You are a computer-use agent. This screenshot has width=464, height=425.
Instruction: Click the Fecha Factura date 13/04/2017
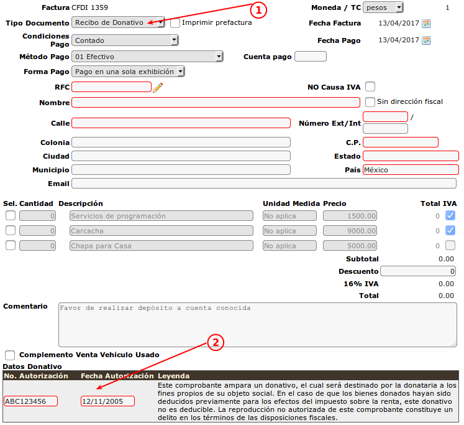click(399, 23)
